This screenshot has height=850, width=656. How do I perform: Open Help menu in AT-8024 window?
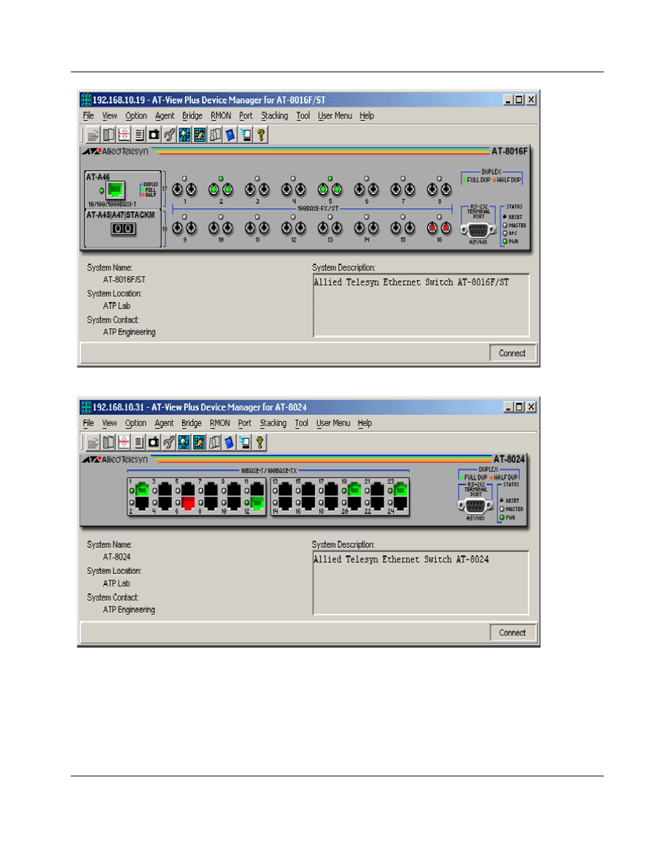[364, 423]
